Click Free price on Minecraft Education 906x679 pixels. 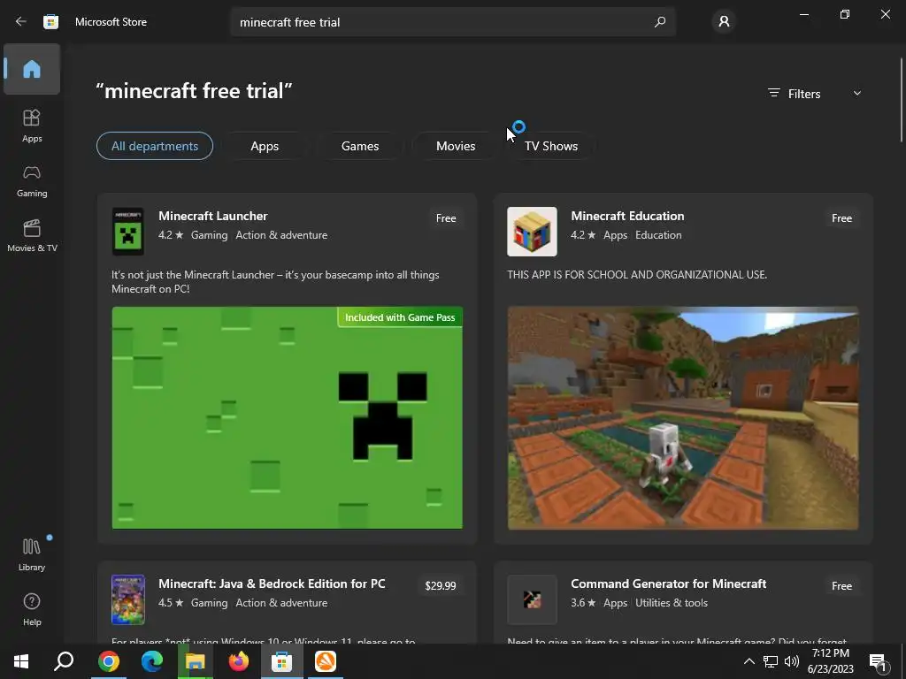pyautogui.click(x=841, y=218)
